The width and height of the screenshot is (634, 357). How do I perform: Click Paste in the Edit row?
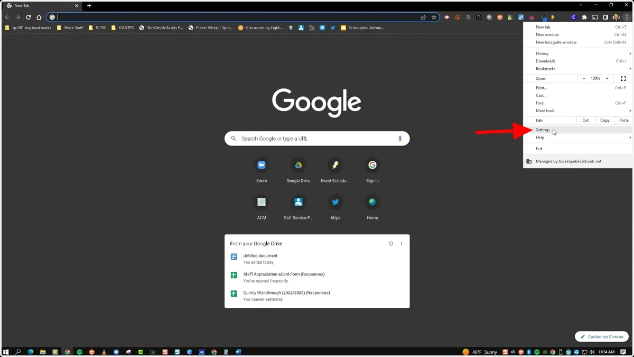[x=624, y=121]
